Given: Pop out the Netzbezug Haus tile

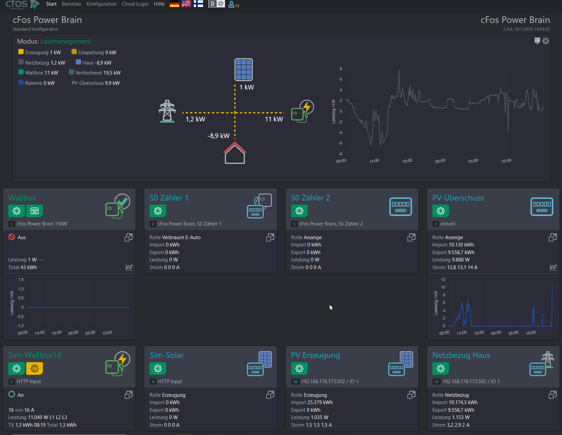Looking at the screenshot, I should (x=553, y=395).
